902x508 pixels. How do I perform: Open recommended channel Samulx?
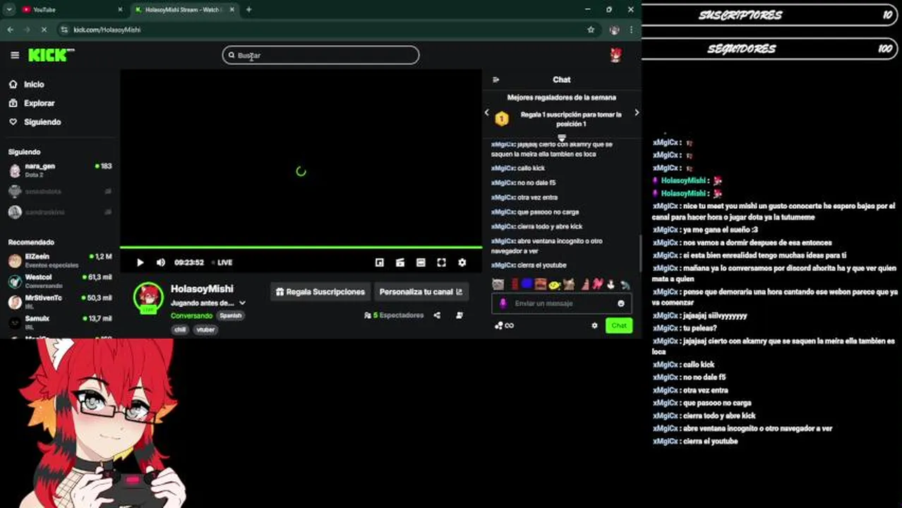(60, 322)
